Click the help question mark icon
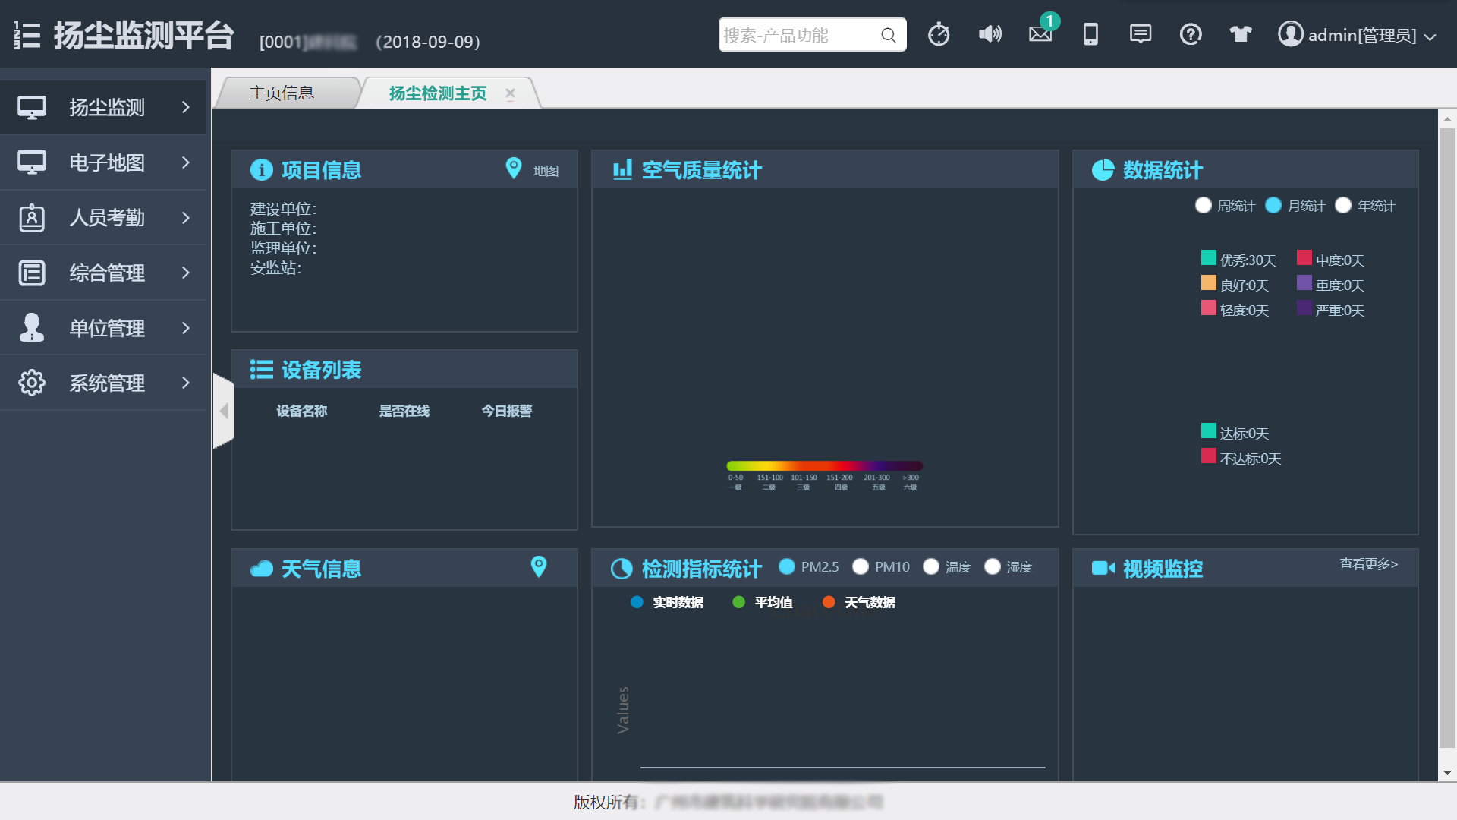The image size is (1457, 820). tap(1191, 34)
